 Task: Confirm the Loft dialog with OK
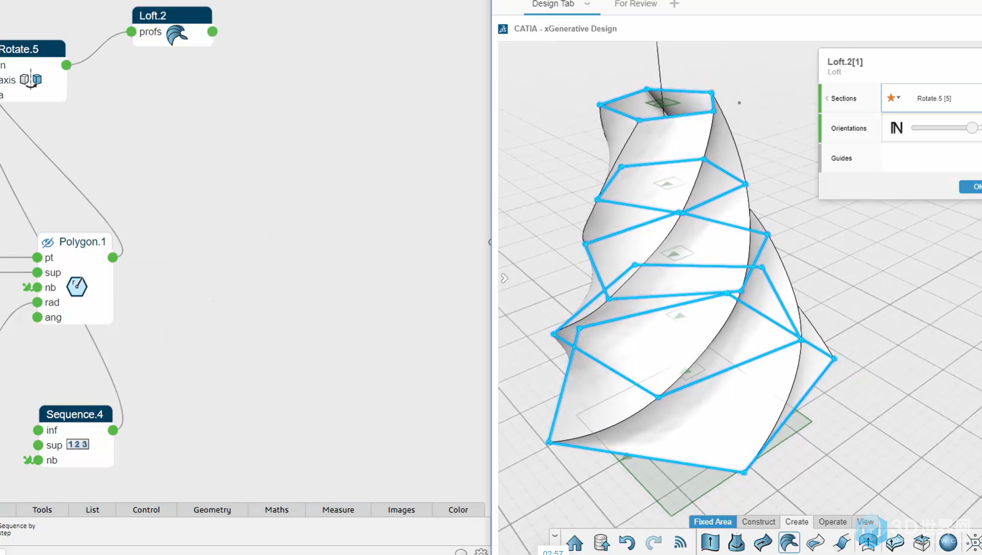click(971, 187)
